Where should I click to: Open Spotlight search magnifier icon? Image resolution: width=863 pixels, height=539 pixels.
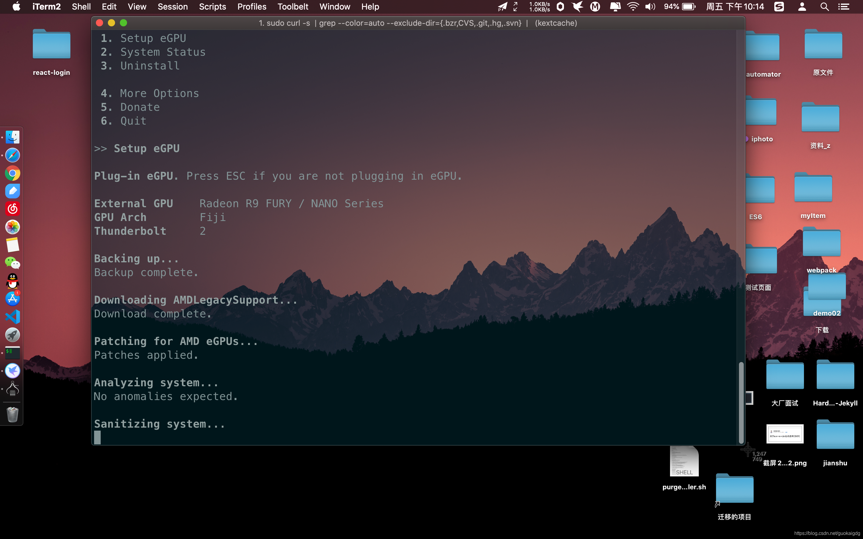824,7
